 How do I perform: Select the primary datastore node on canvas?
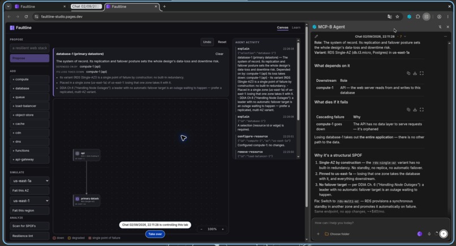pos(87,200)
